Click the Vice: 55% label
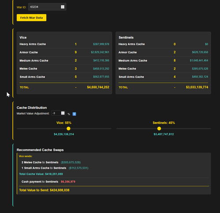 pyautogui.click(x=64, y=123)
